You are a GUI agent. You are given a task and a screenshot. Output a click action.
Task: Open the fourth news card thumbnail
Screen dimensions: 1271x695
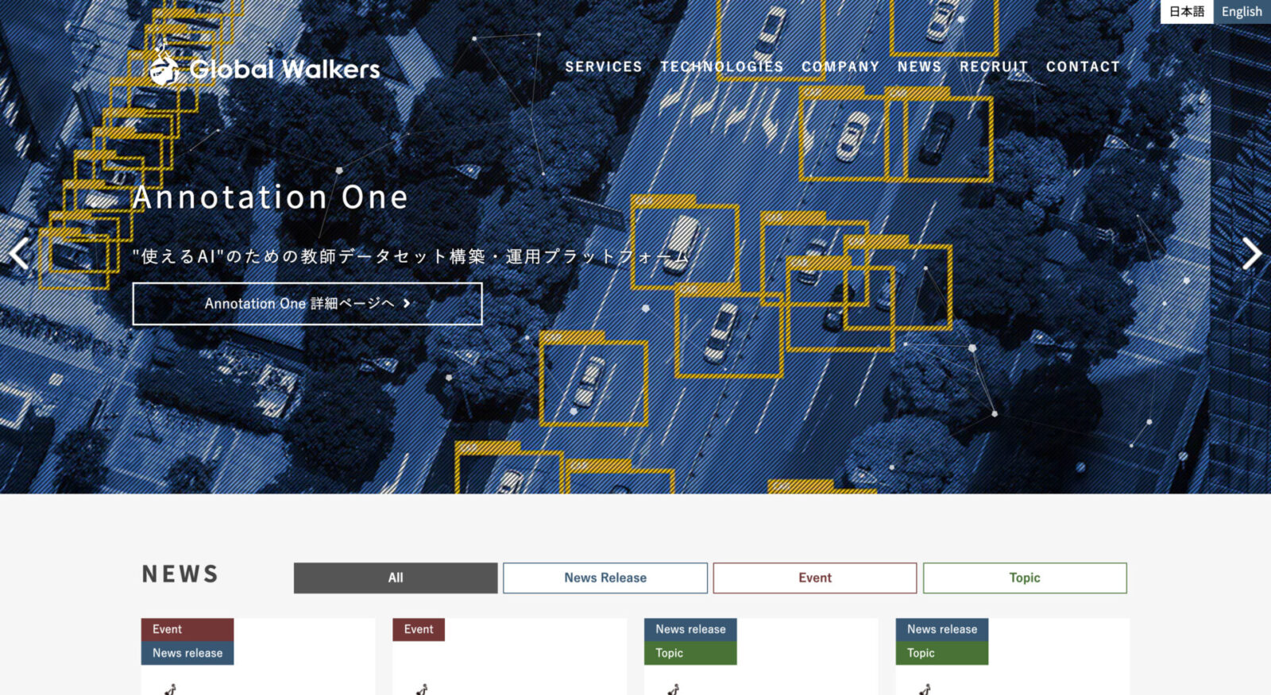coord(1012,682)
